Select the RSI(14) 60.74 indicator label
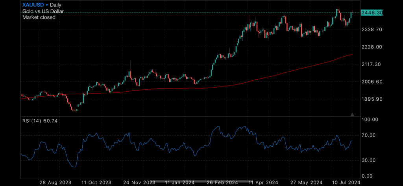 (x=40, y=120)
